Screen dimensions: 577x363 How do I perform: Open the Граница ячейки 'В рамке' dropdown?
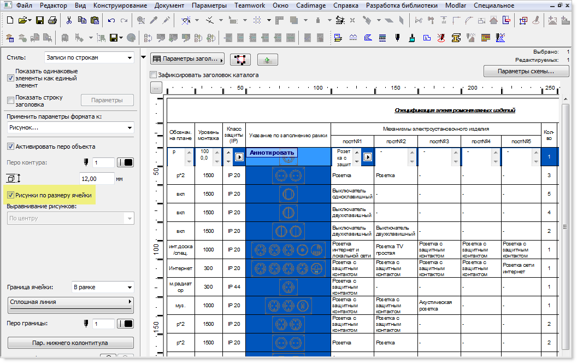pyautogui.click(x=102, y=287)
